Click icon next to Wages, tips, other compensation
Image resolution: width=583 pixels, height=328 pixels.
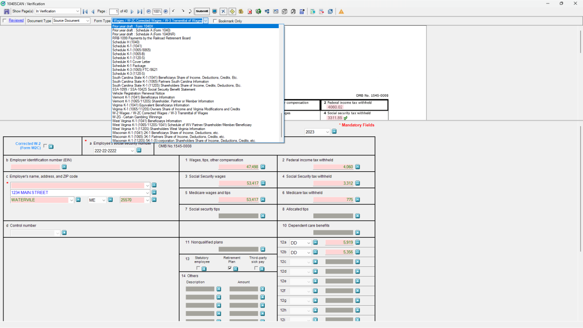[x=263, y=167]
